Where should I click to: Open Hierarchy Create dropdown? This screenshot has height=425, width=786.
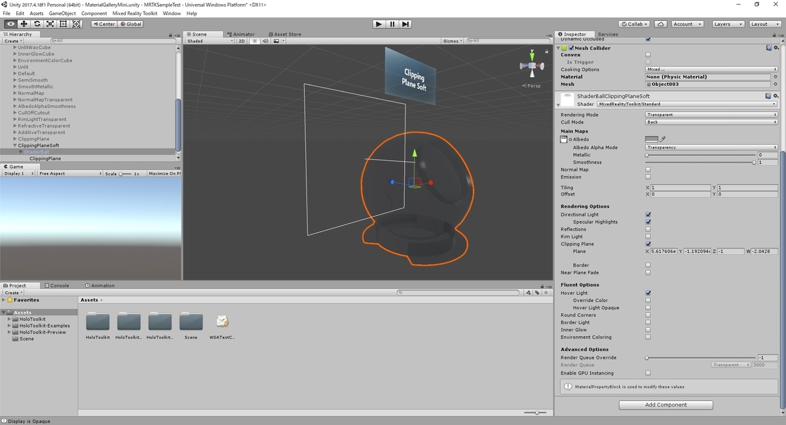click(x=12, y=41)
